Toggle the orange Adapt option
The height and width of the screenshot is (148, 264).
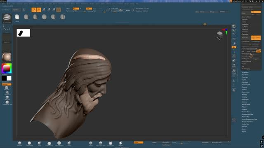(258, 51)
